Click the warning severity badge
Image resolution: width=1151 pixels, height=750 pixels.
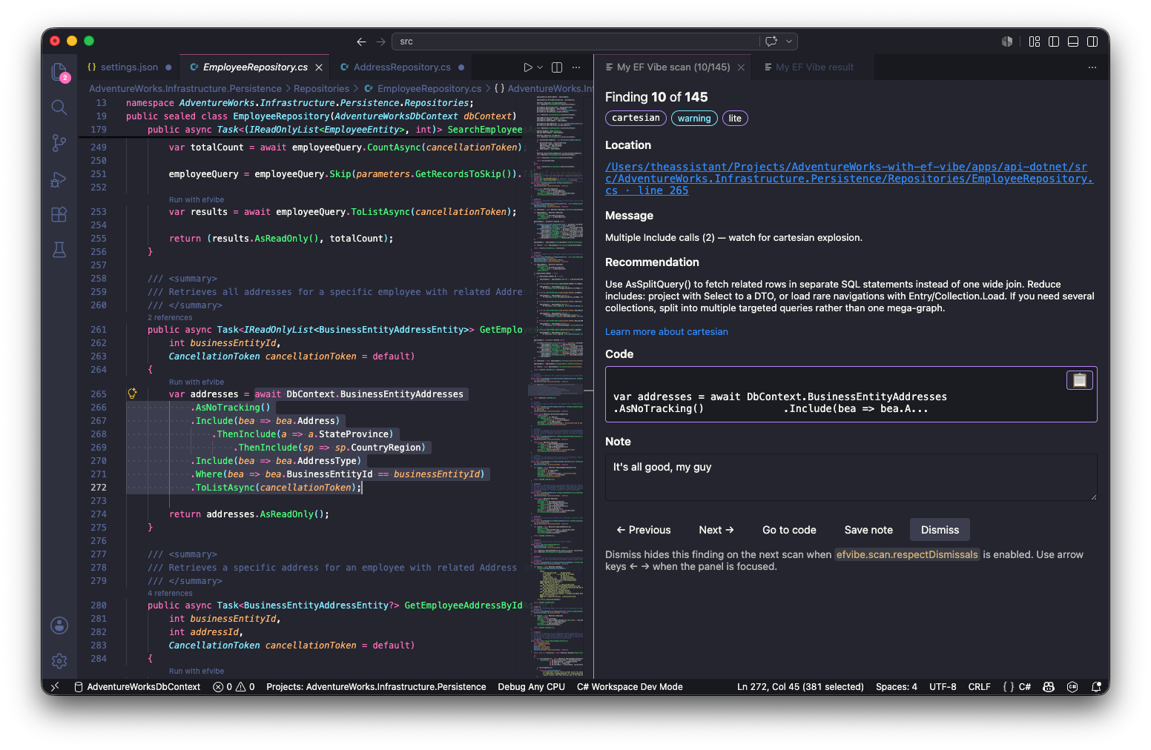pos(694,119)
